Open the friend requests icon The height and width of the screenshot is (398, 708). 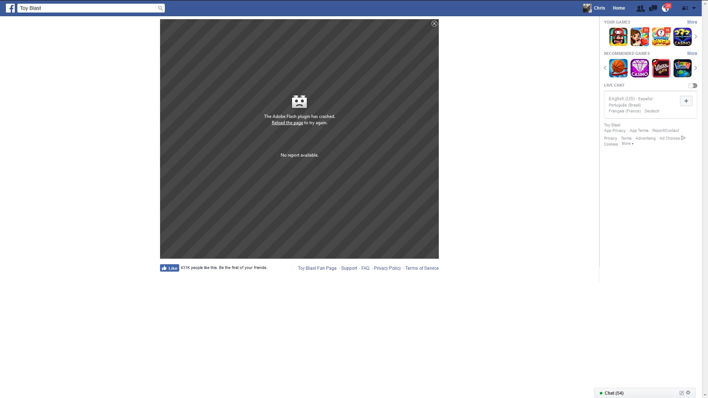[x=641, y=8]
